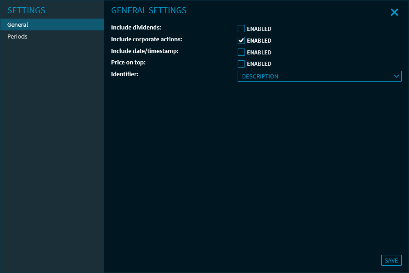Image resolution: width=409 pixels, height=273 pixels.
Task: Enable the Include dividends checkbox
Action: click(241, 29)
